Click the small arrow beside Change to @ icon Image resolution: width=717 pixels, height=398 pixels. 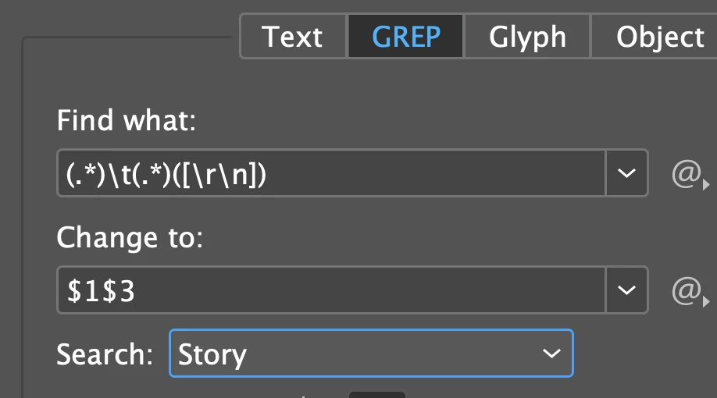(x=706, y=301)
